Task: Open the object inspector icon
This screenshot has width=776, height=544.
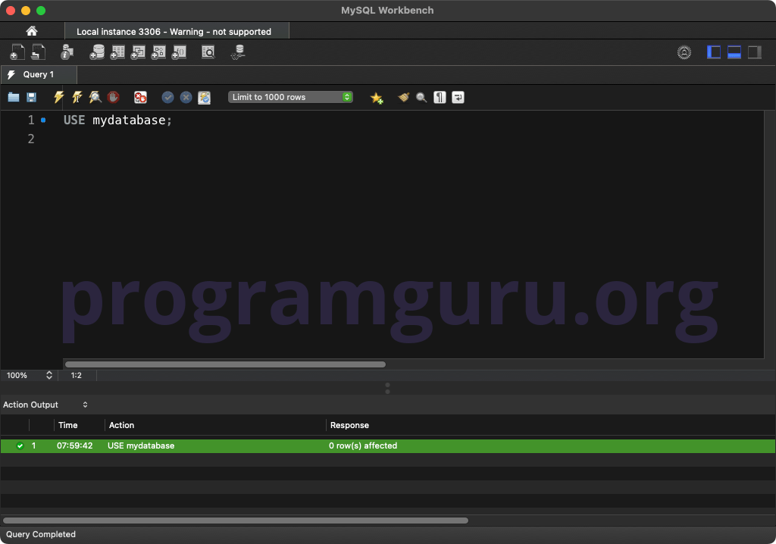Action: coord(67,52)
